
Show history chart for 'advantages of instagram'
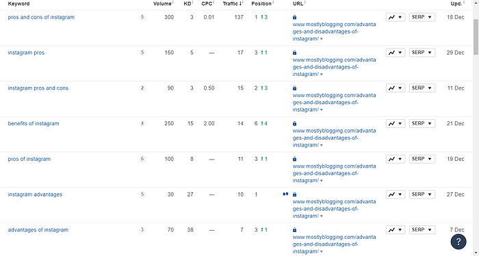[396, 230]
